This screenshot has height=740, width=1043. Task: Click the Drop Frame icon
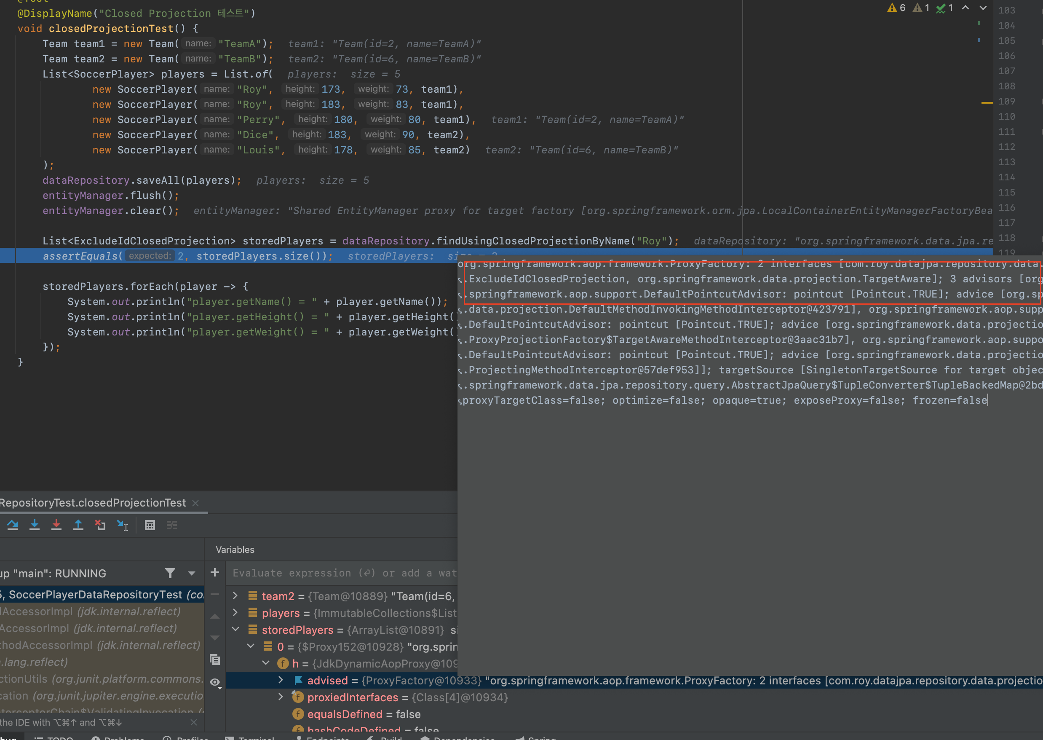pyautogui.click(x=100, y=526)
